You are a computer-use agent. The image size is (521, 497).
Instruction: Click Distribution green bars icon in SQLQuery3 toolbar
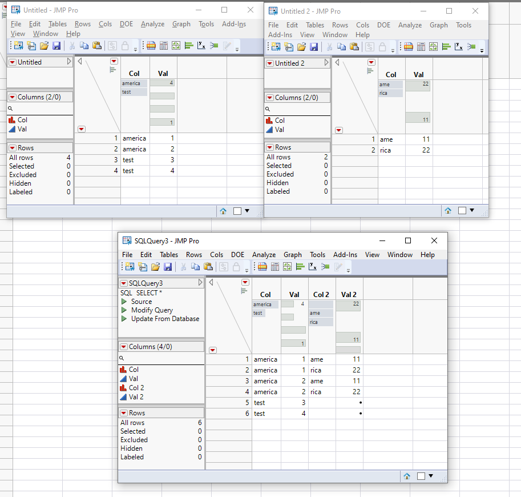pos(300,266)
